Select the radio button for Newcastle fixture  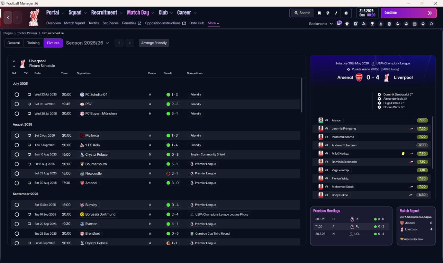tap(17, 173)
